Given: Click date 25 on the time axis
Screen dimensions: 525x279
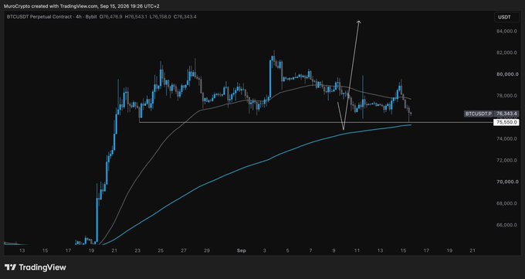Looking at the screenshot, I should click(x=161, y=250).
